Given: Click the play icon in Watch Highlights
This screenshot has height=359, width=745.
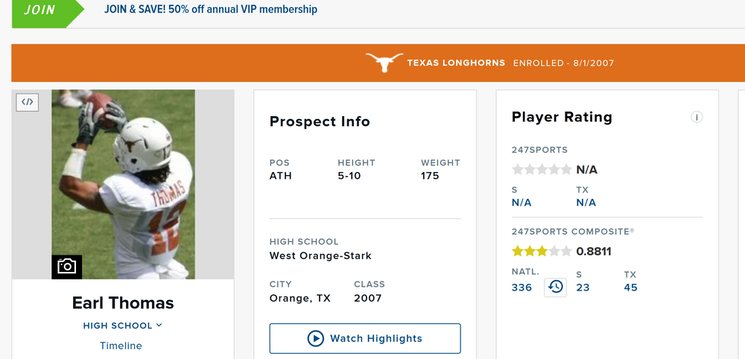Looking at the screenshot, I should 315,338.
